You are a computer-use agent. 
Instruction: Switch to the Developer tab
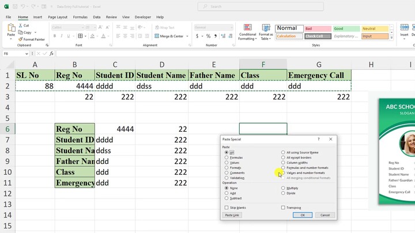pyautogui.click(x=143, y=17)
